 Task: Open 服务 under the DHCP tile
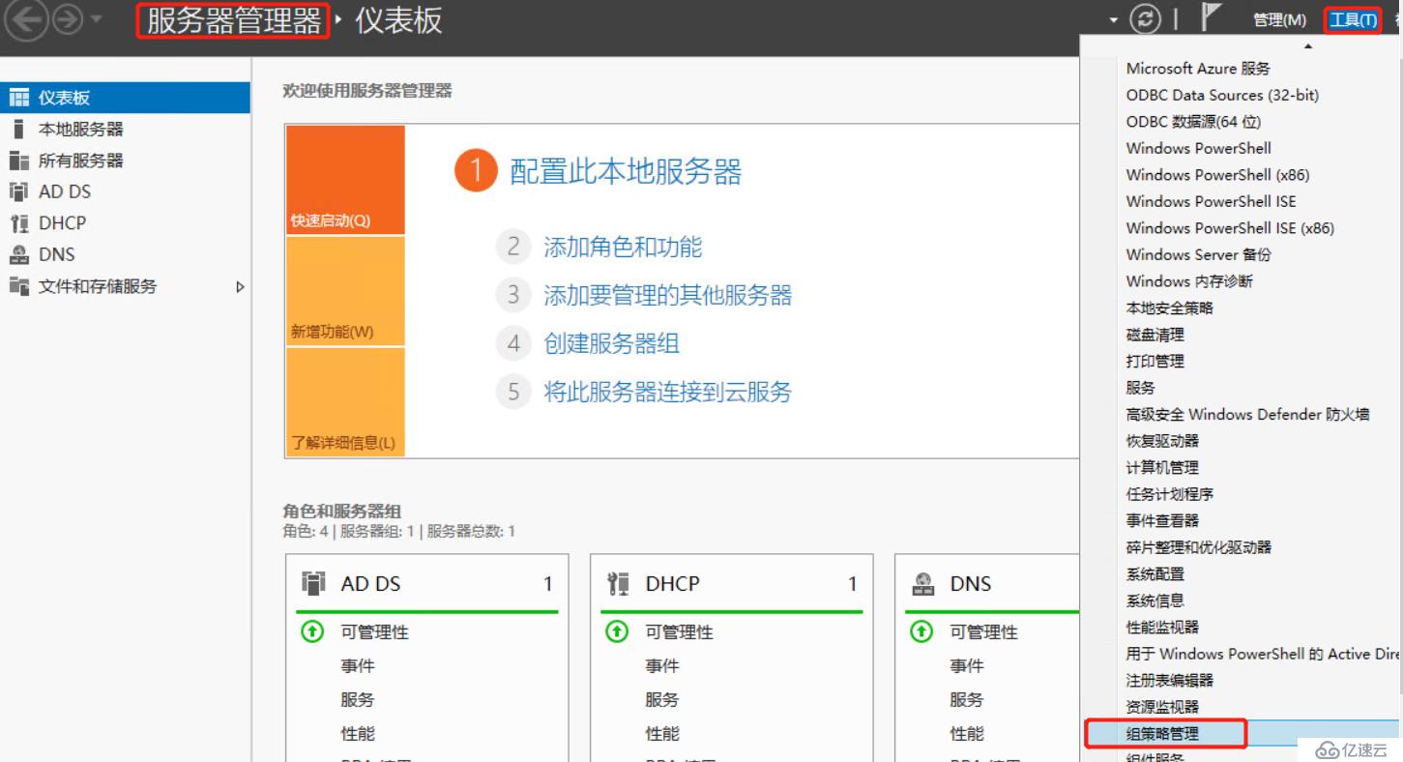click(x=662, y=700)
